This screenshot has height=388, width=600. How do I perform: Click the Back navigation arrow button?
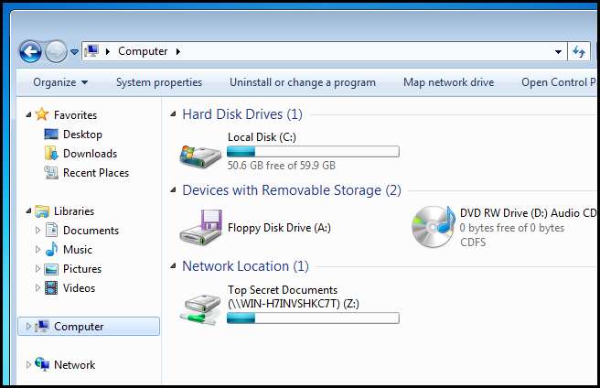coord(30,51)
